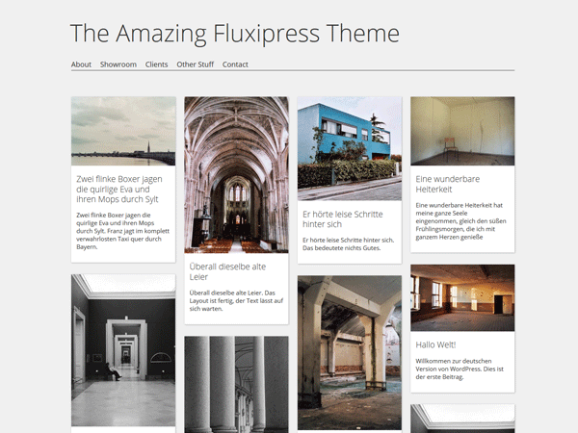The image size is (578, 433).
Task: Open the 'Überall dieselbe alte Leier' post
Action: tap(227, 271)
